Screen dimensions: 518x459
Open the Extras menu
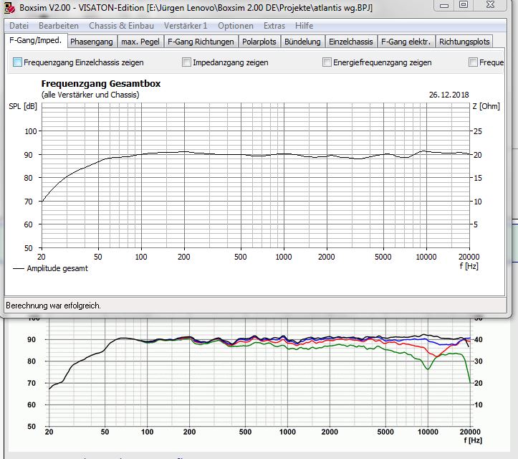point(274,26)
